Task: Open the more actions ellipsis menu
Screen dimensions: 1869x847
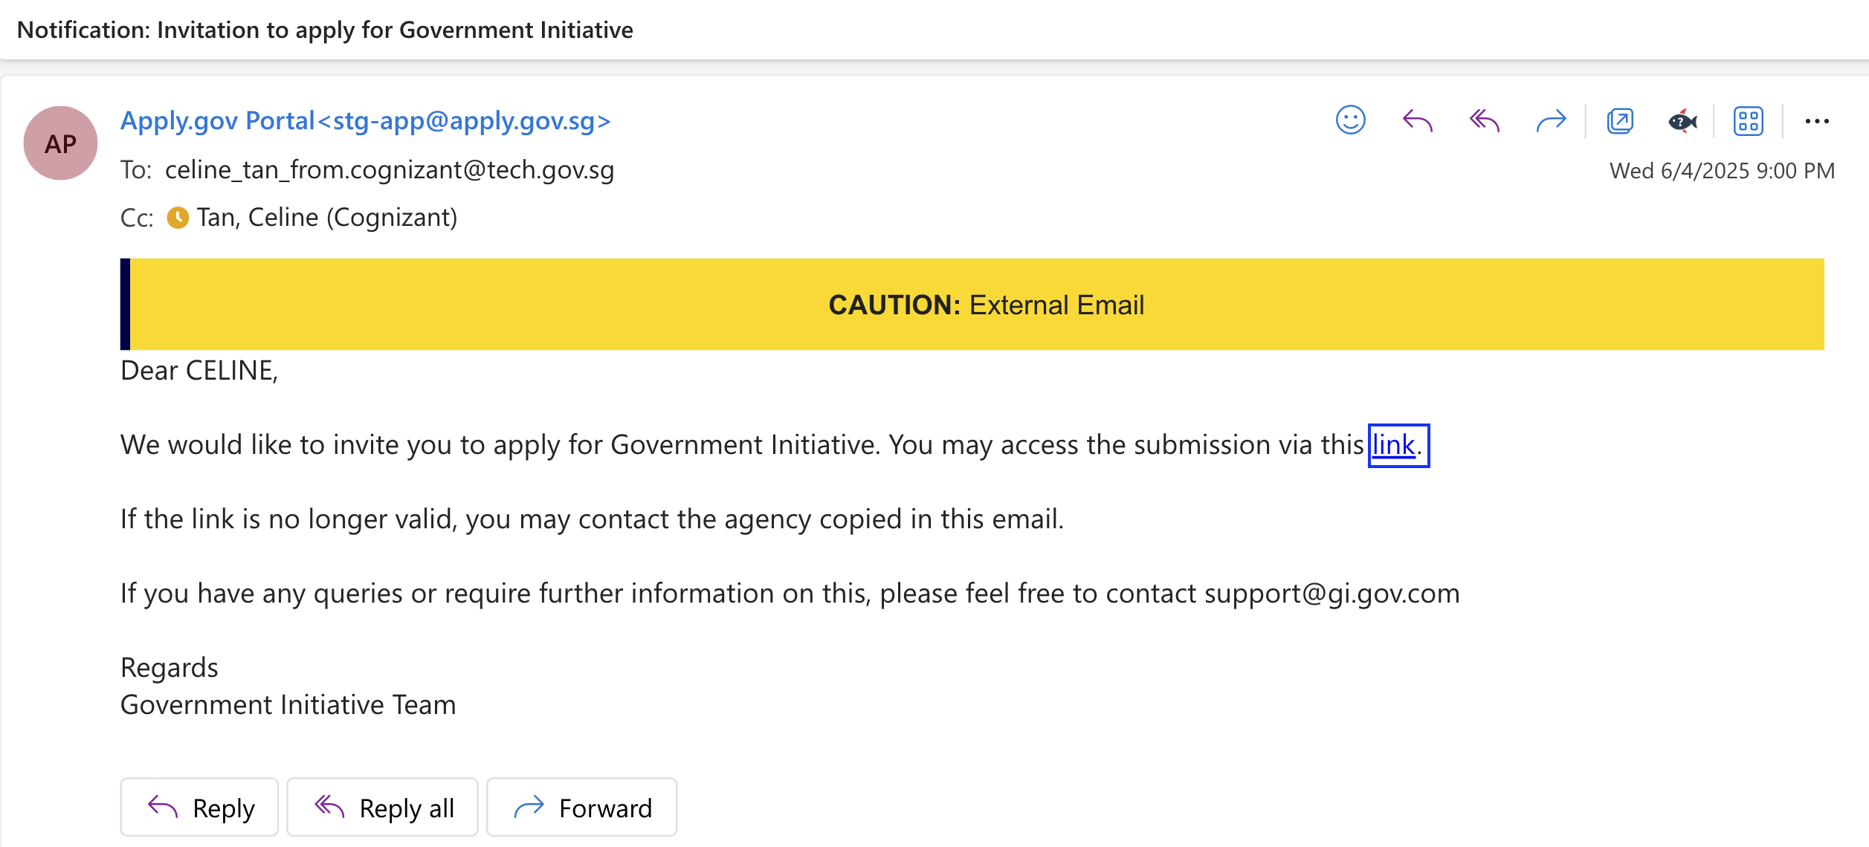Action: coord(1817,120)
